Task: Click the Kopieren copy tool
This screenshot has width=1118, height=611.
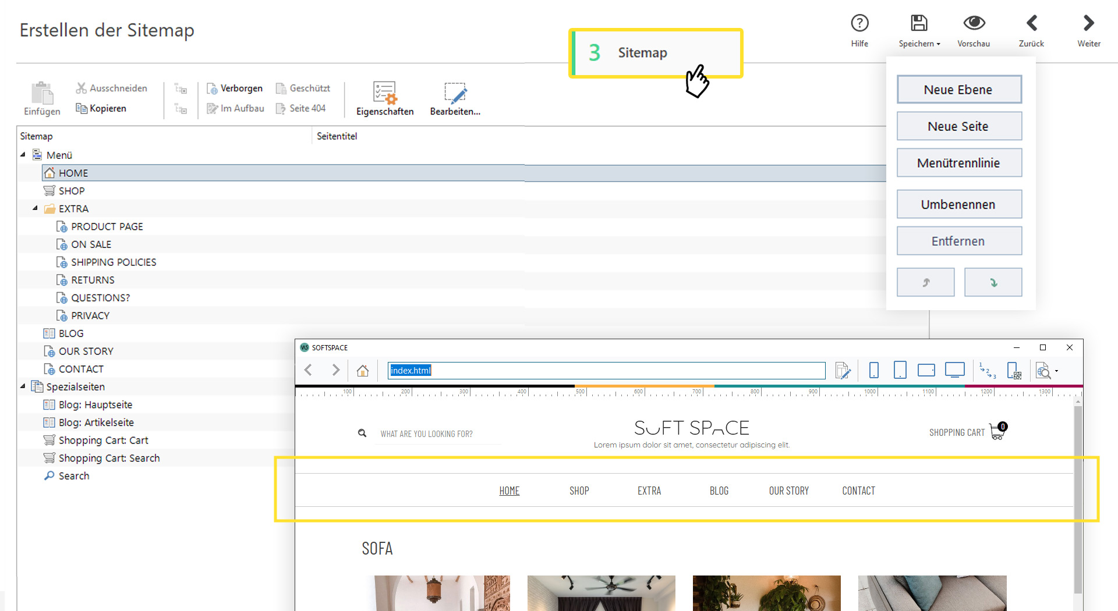Action: point(101,108)
